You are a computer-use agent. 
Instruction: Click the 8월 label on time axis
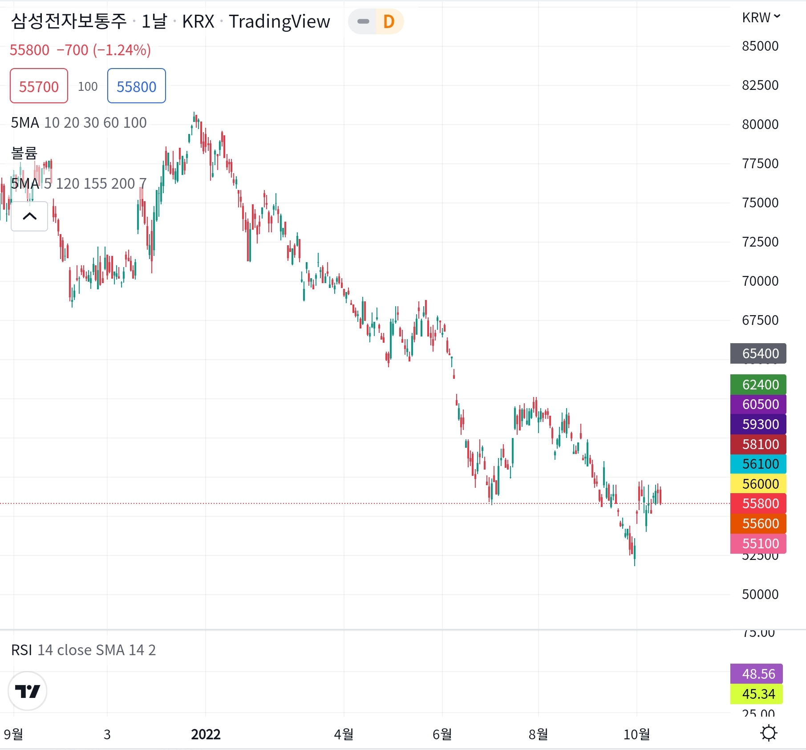pos(538,734)
